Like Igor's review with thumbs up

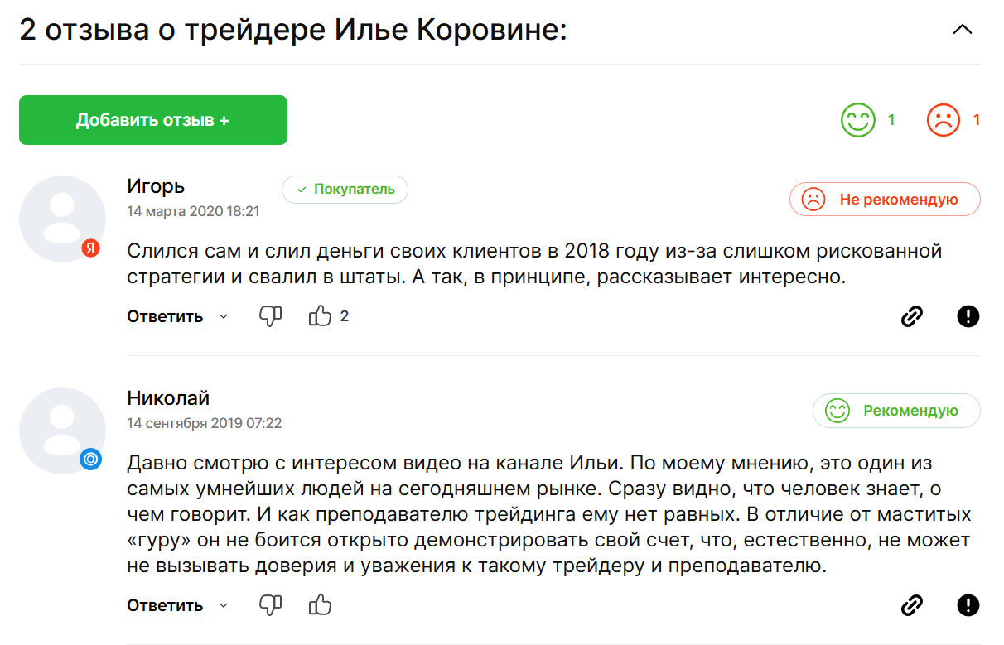coord(320,316)
